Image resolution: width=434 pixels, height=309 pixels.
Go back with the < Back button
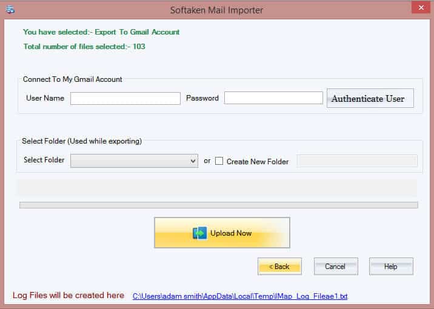[x=279, y=267]
